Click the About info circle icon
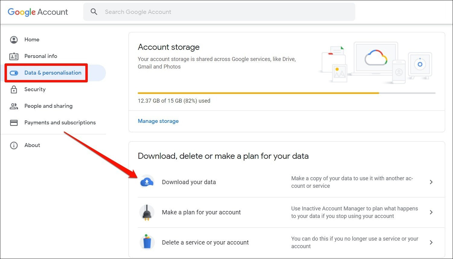The width and height of the screenshot is (453, 259). (x=14, y=145)
